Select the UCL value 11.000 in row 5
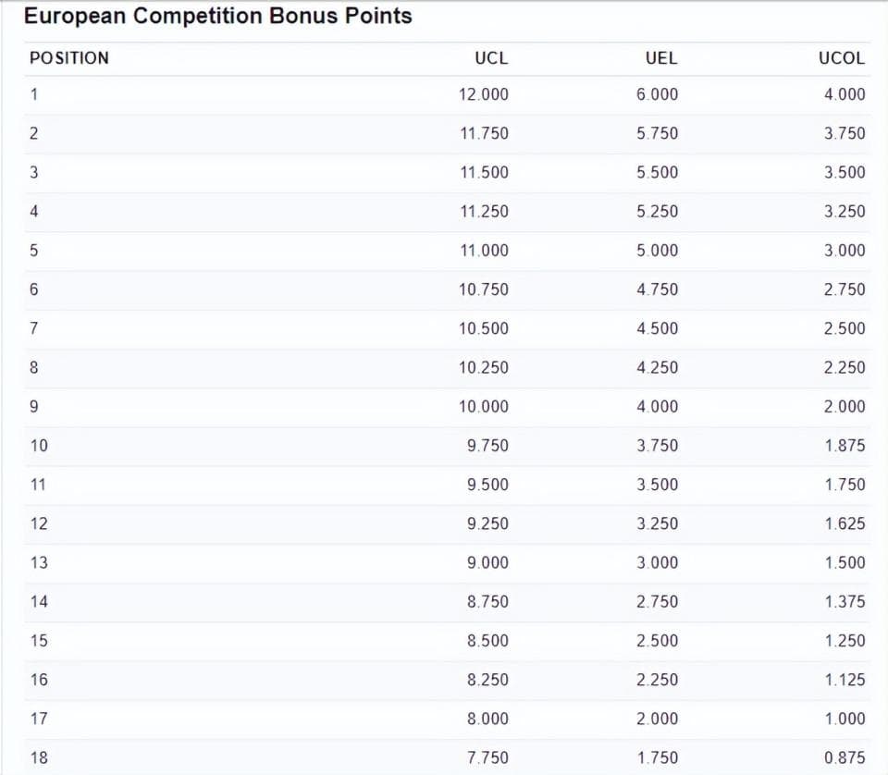The height and width of the screenshot is (775, 888). pyautogui.click(x=484, y=251)
